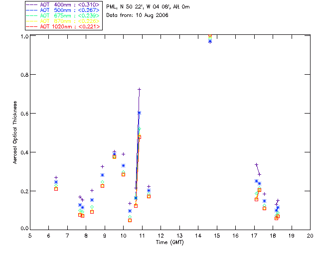Click the x-axis label 5
Viewport: 319px width, 255px height.
(30, 236)
